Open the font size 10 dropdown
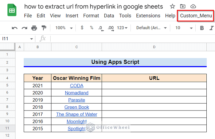Image resolution: width=215 pixels, height=139 pixels. pos(184,28)
